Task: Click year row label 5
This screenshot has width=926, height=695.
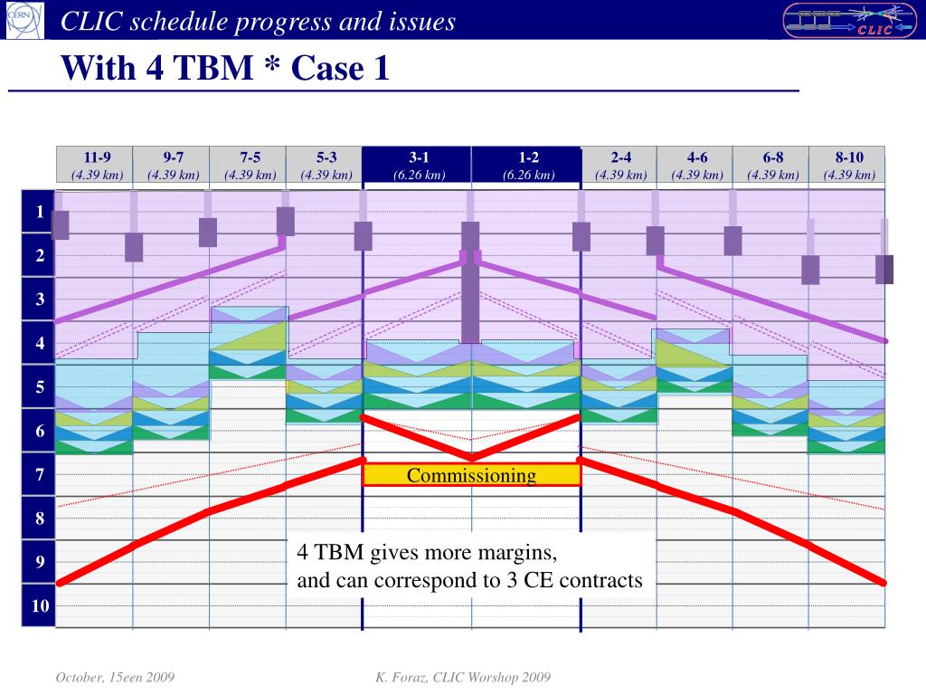Action: pyautogui.click(x=38, y=386)
